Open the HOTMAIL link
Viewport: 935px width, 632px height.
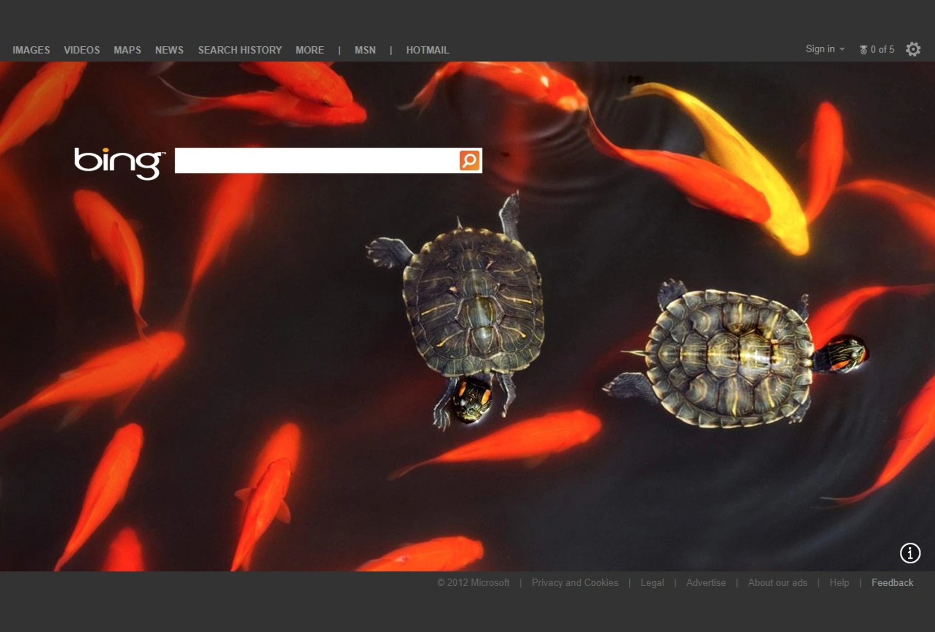[428, 50]
